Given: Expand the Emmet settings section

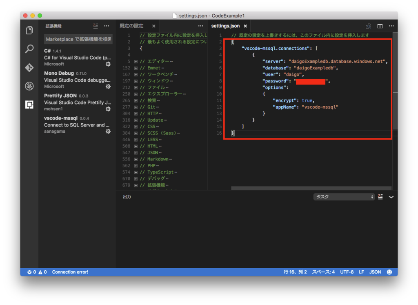Looking at the screenshot, I should pos(136,68).
